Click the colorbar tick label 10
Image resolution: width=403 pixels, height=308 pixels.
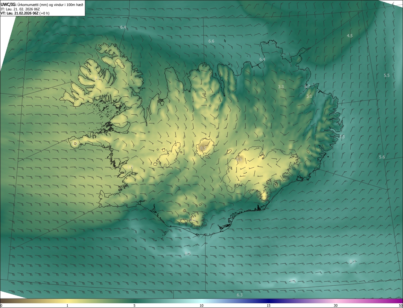pyautogui.click(x=201, y=305)
